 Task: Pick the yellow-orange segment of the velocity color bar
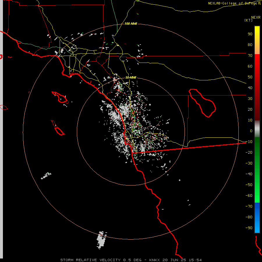pos(257,40)
